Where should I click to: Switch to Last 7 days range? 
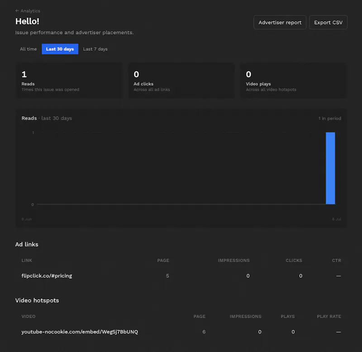click(95, 49)
